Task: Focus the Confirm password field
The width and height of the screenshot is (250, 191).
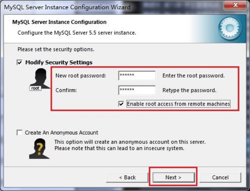Action: (136, 90)
